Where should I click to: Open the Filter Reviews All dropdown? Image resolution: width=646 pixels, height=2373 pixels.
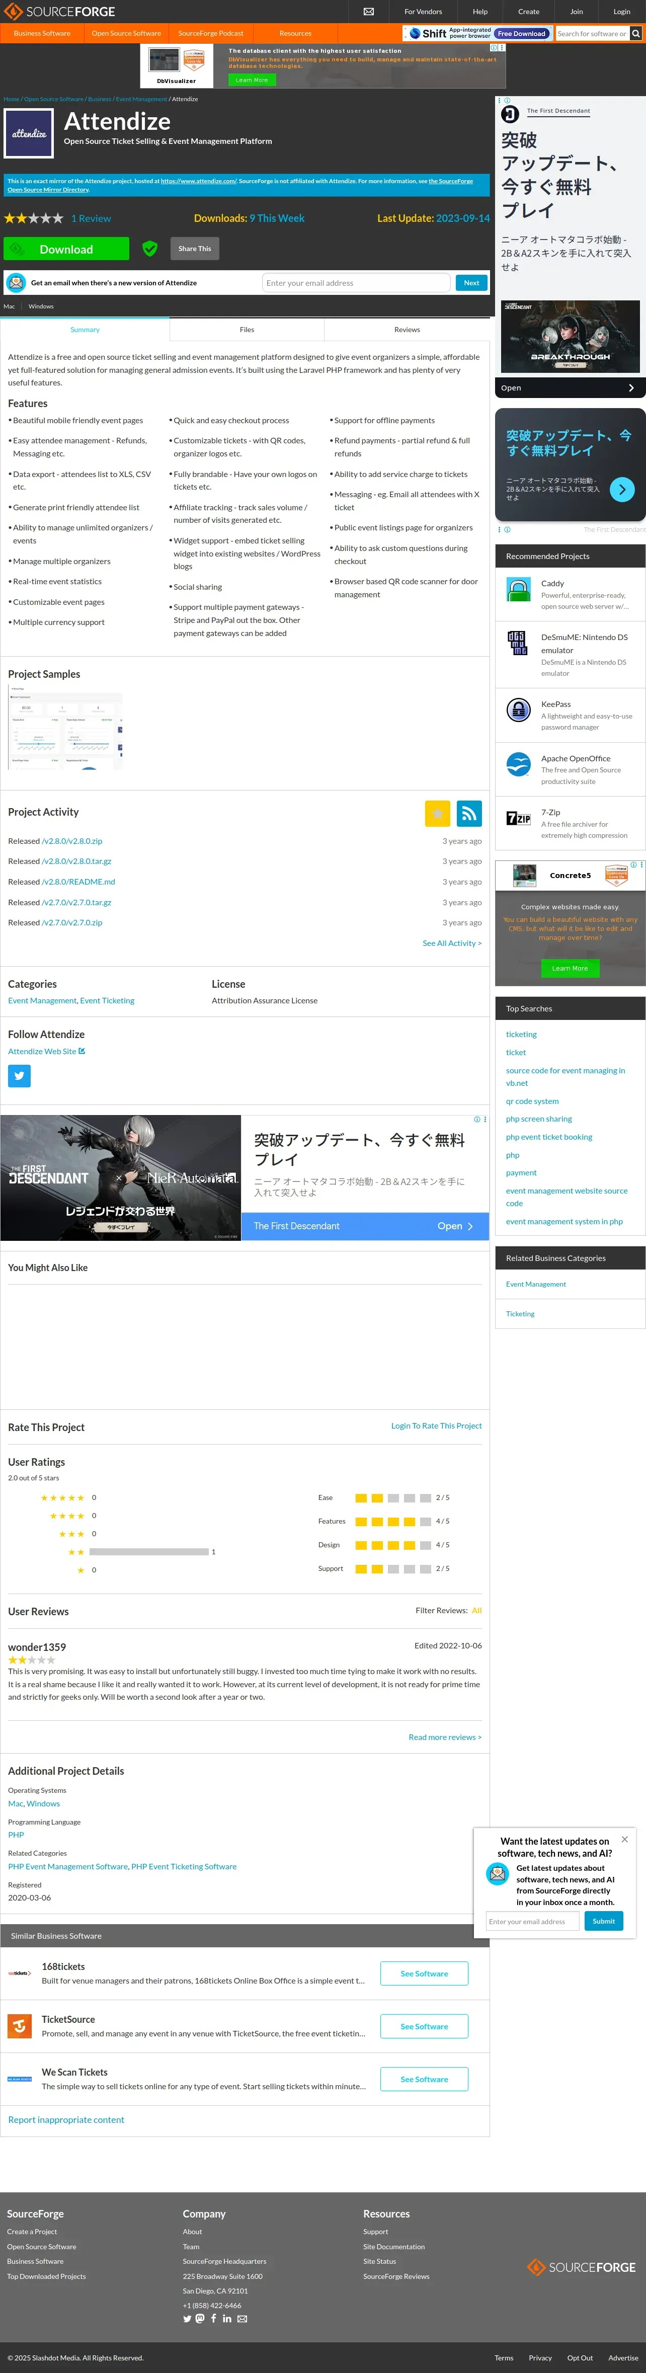tap(476, 1610)
